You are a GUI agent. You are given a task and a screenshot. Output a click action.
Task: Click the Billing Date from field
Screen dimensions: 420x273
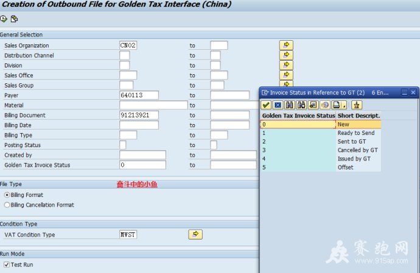tap(139, 125)
